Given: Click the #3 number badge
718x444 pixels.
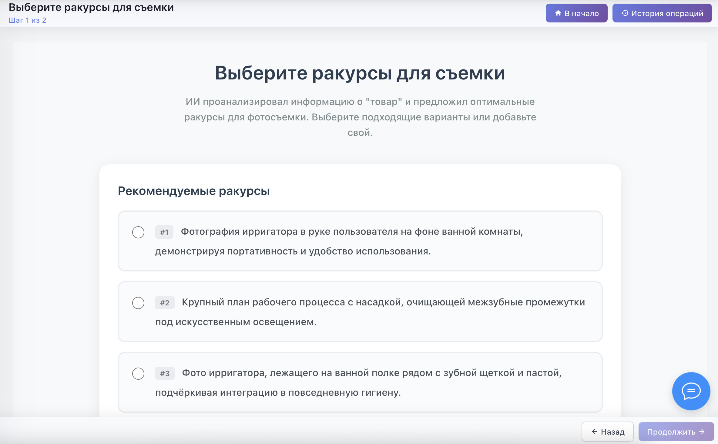Looking at the screenshot, I should point(165,374).
